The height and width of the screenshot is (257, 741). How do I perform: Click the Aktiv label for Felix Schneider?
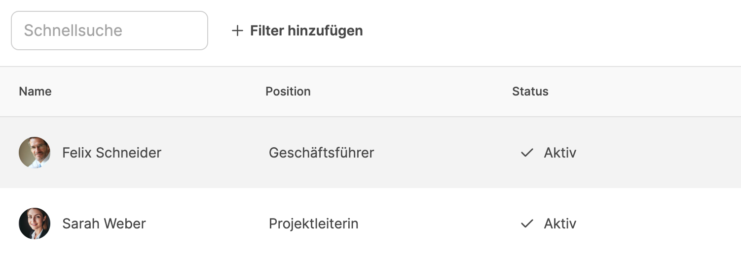point(560,153)
